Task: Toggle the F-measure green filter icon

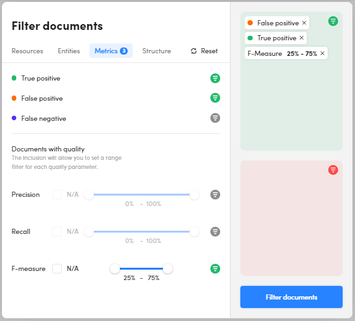Action: (x=215, y=268)
